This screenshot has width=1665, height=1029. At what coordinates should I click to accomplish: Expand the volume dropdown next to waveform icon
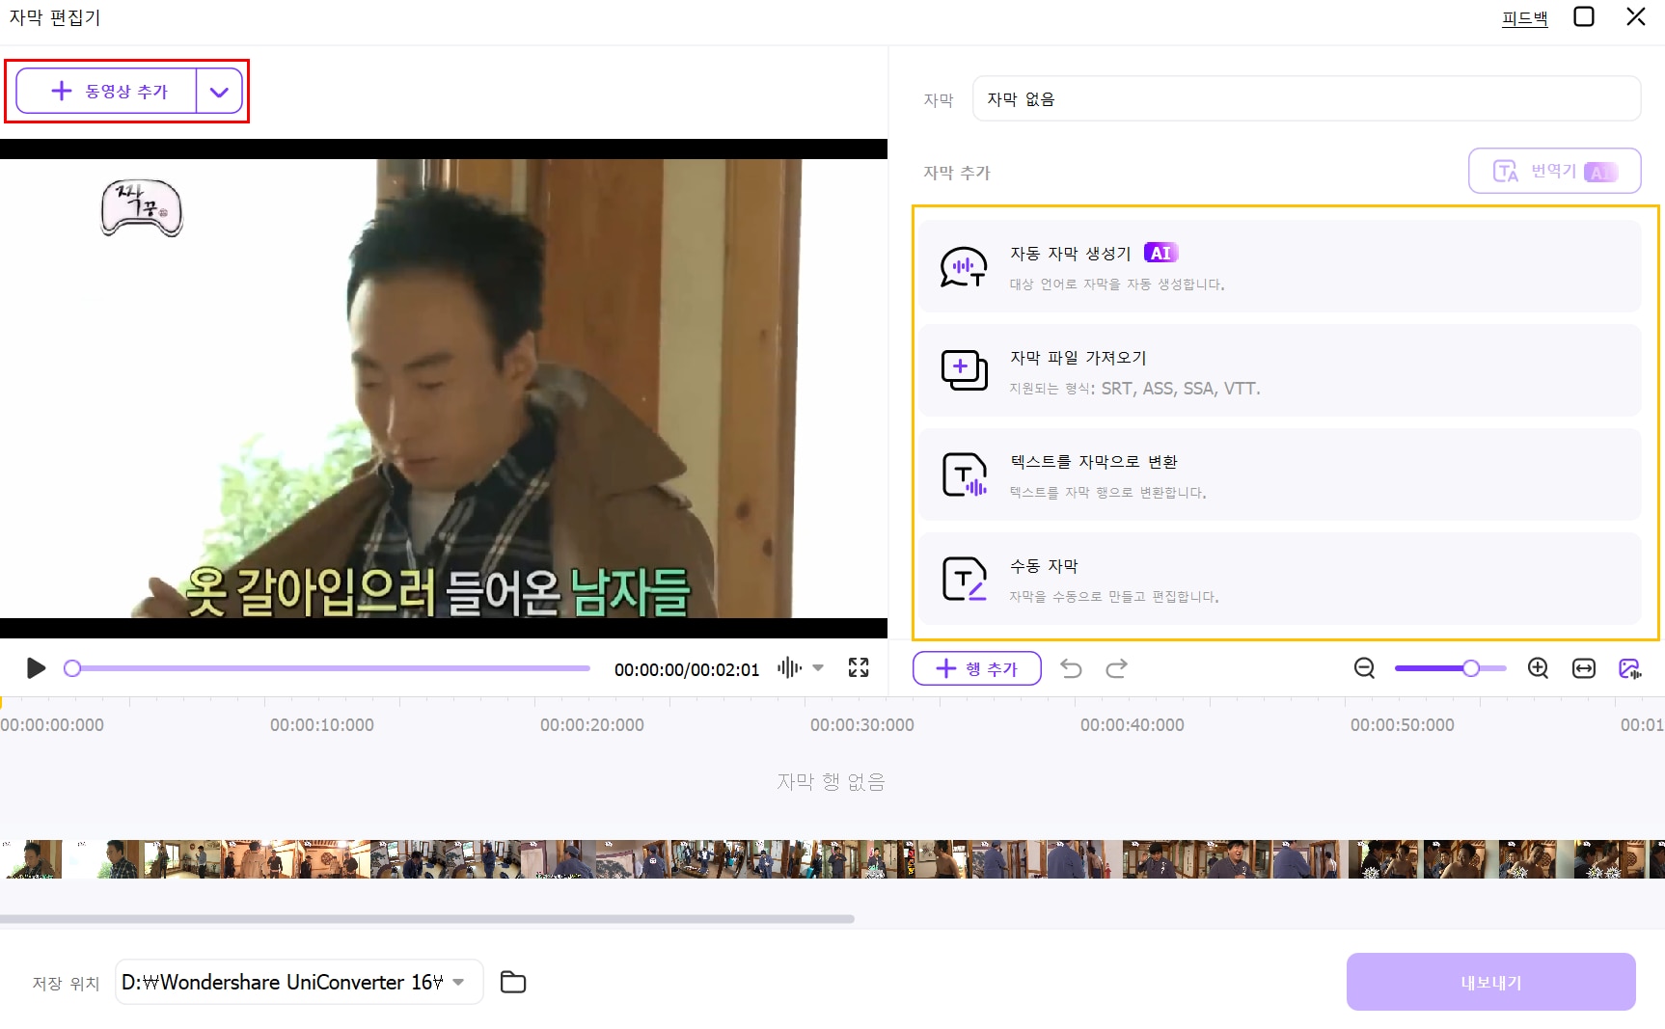click(819, 667)
